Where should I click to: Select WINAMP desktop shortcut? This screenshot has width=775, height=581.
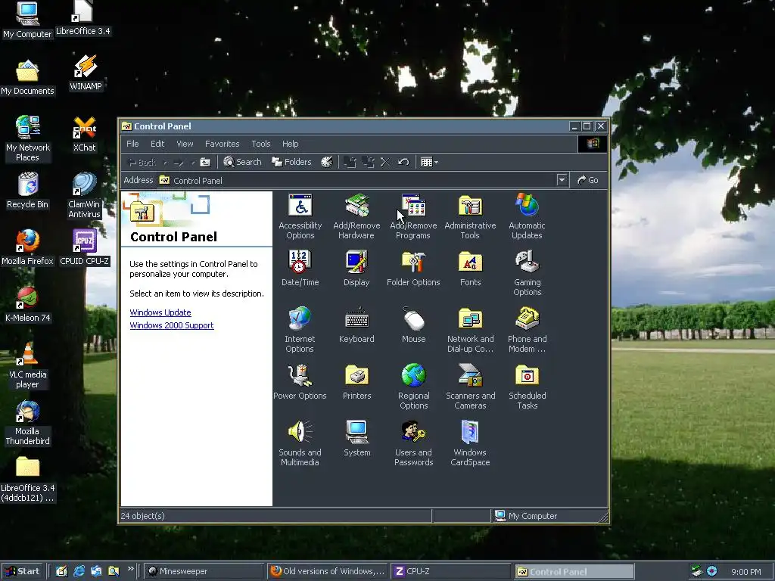86,73
